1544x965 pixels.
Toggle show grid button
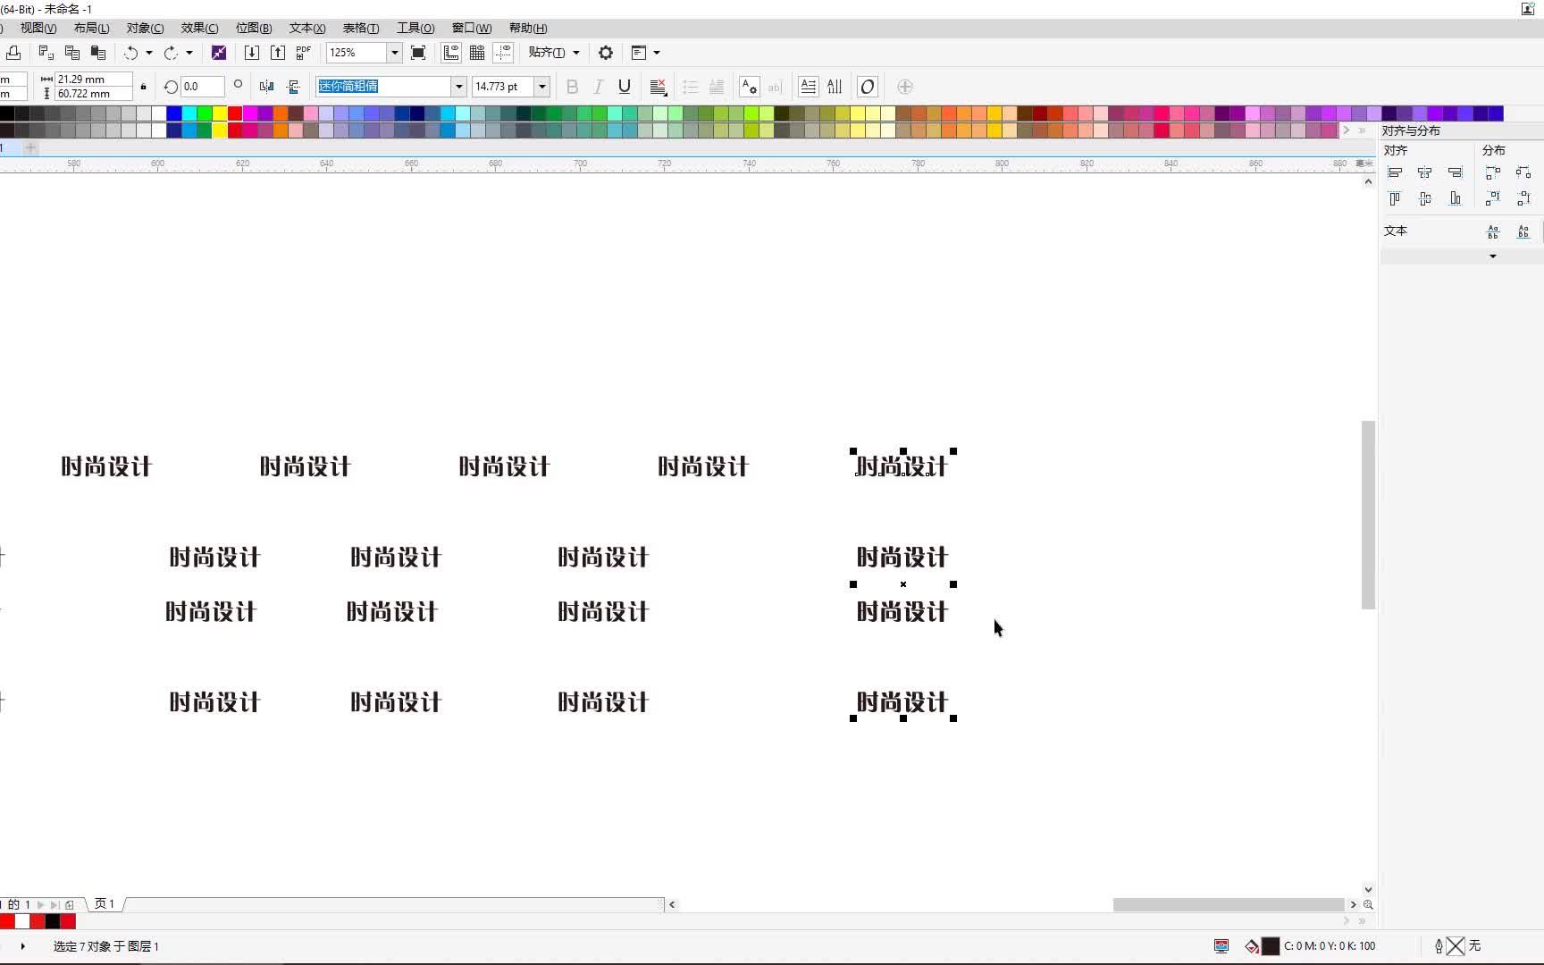(477, 53)
